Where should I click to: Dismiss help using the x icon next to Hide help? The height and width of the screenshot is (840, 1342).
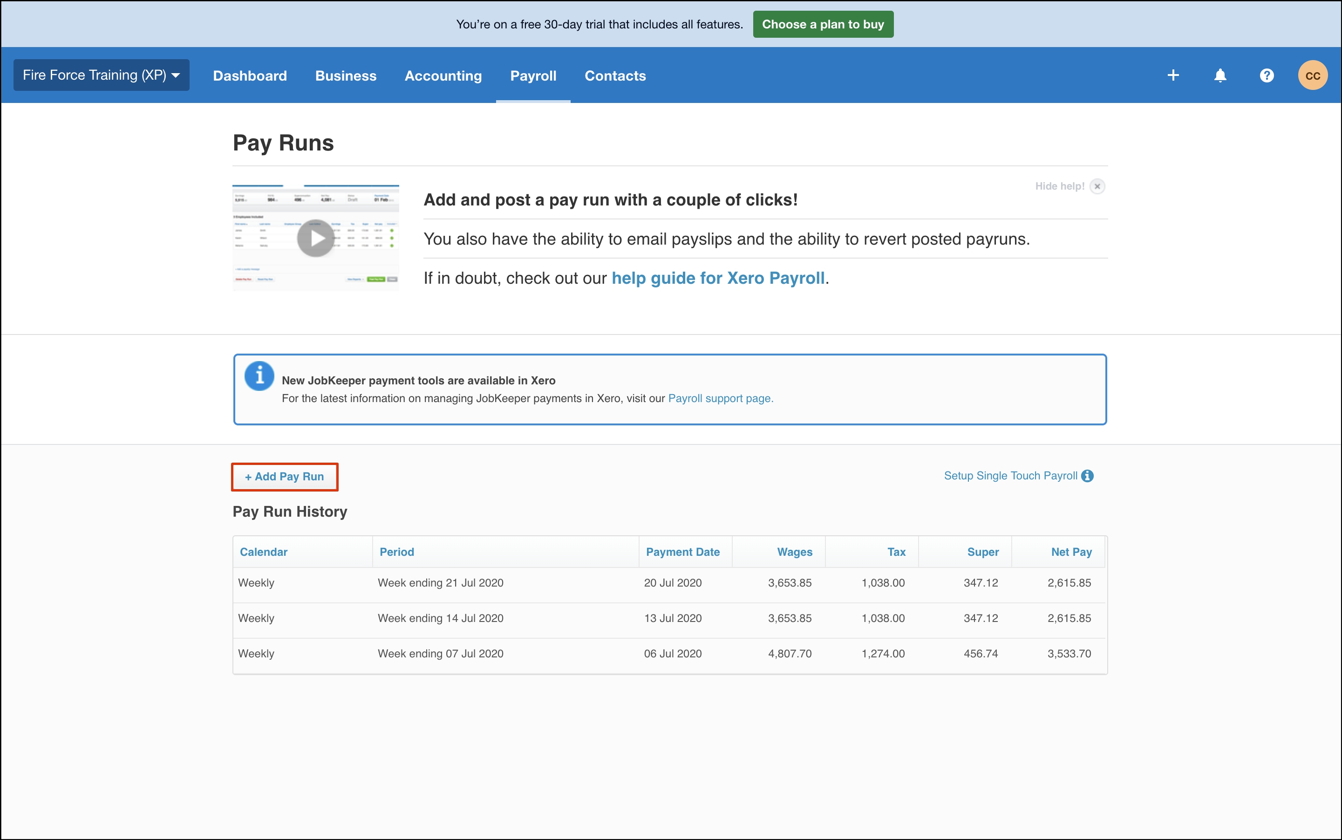1097,186
